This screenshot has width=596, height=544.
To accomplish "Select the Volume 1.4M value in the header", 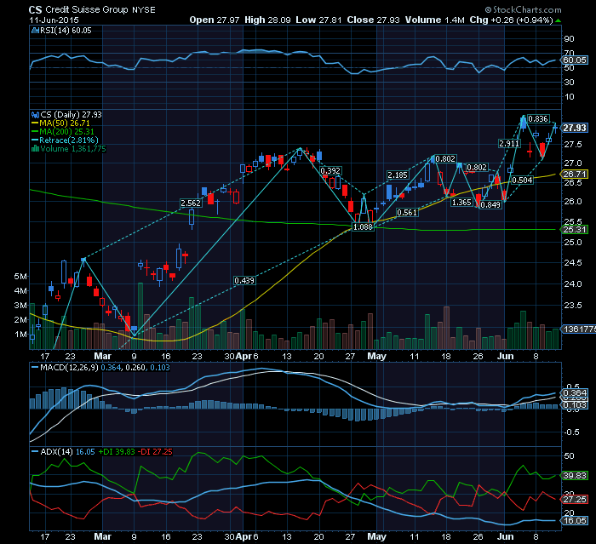I will tap(435, 20).
